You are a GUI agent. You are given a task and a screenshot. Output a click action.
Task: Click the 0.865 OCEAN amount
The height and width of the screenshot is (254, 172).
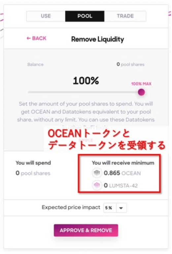[x=122, y=173]
